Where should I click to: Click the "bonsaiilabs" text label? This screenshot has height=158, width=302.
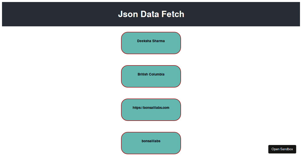click(x=151, y=141)
